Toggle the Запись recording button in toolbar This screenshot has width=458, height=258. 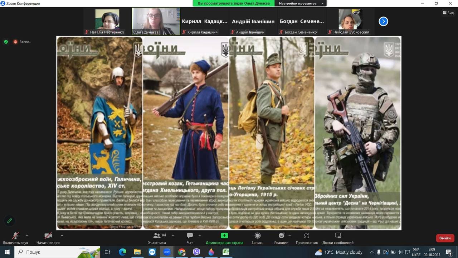coord(257,238)
